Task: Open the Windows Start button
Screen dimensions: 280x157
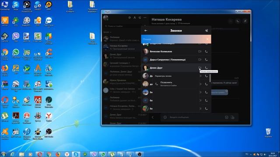Action: point(3,154)
